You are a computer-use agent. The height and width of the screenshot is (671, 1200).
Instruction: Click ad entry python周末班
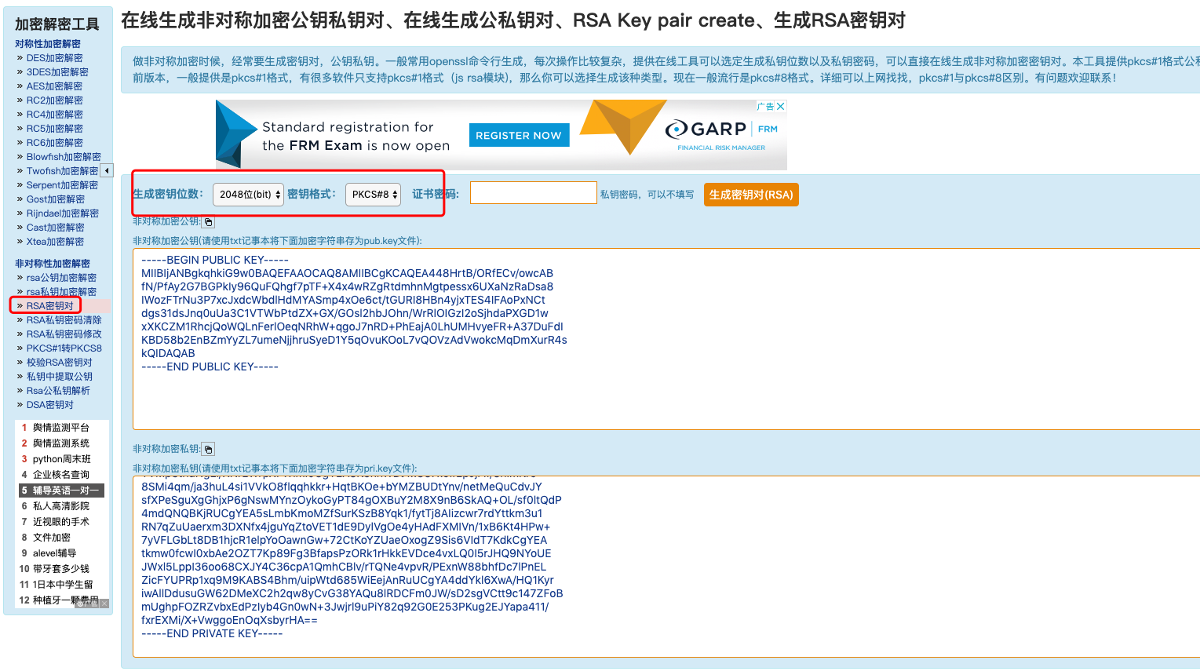61,459
